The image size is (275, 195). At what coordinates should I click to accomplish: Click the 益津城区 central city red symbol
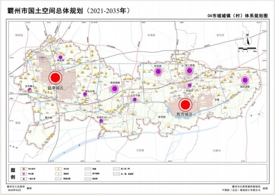(x=55, y=77)
